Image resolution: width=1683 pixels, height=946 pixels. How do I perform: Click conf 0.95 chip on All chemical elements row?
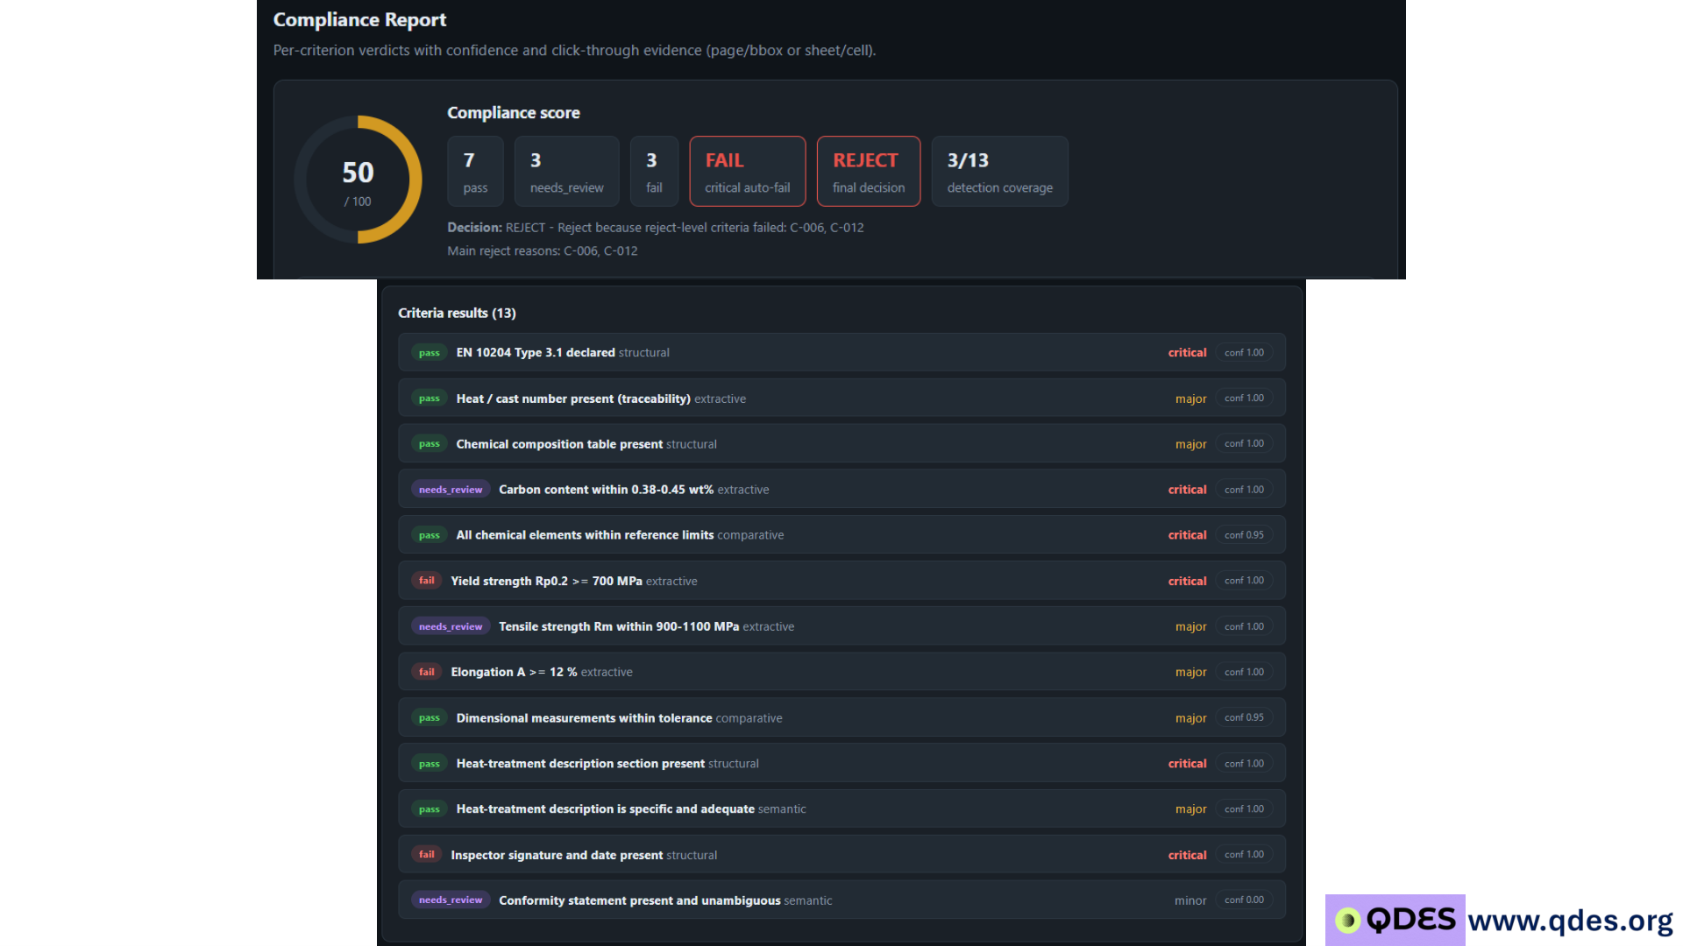1244,534
